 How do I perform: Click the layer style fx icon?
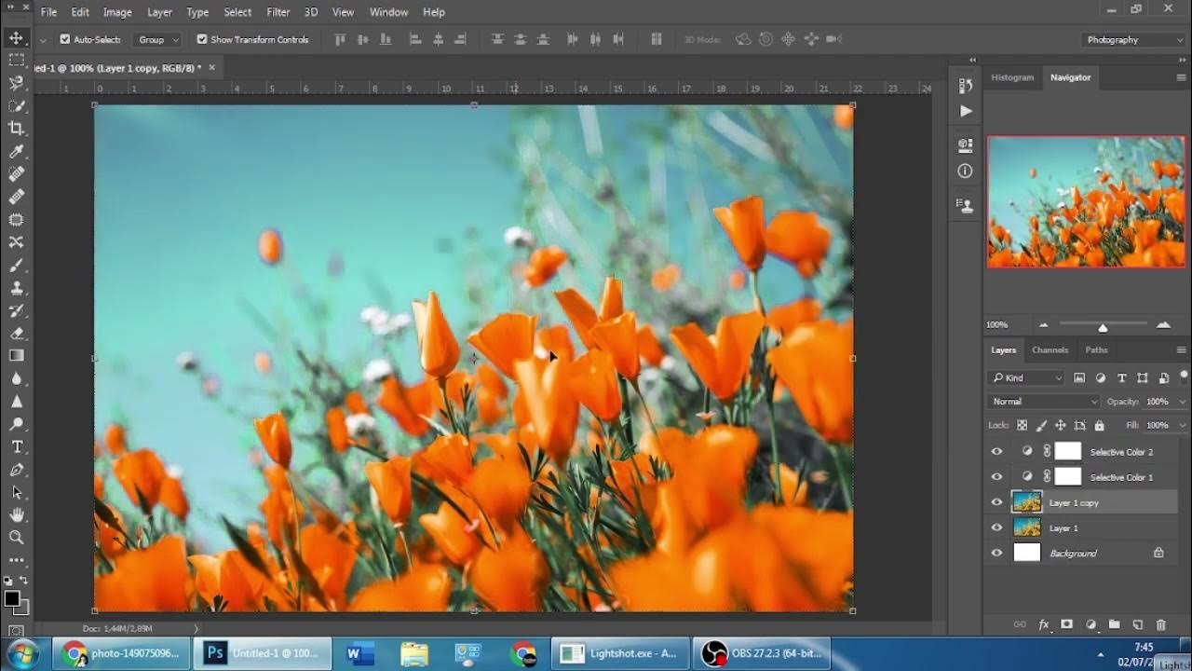point(1044,624)
